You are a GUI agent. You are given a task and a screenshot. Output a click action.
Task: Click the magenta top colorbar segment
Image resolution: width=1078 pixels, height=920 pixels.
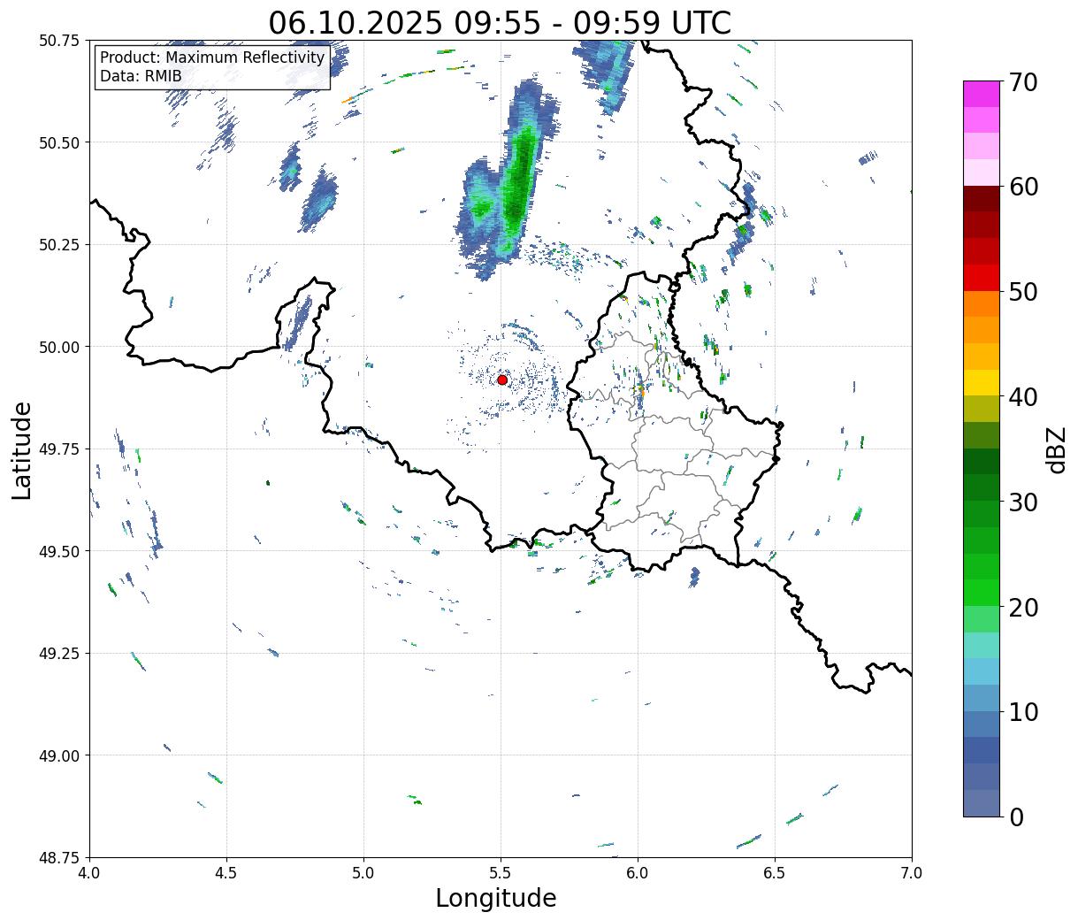tap(981, 94)
